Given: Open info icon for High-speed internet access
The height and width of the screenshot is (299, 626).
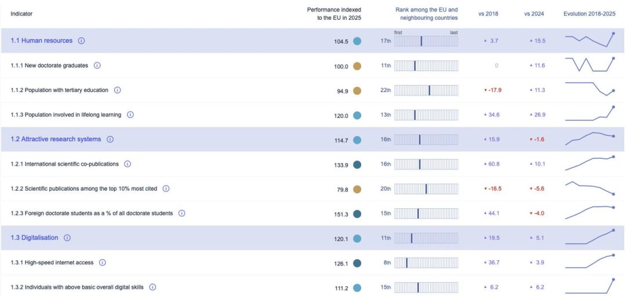Looking at the screenshot, I should pos(102,263).
